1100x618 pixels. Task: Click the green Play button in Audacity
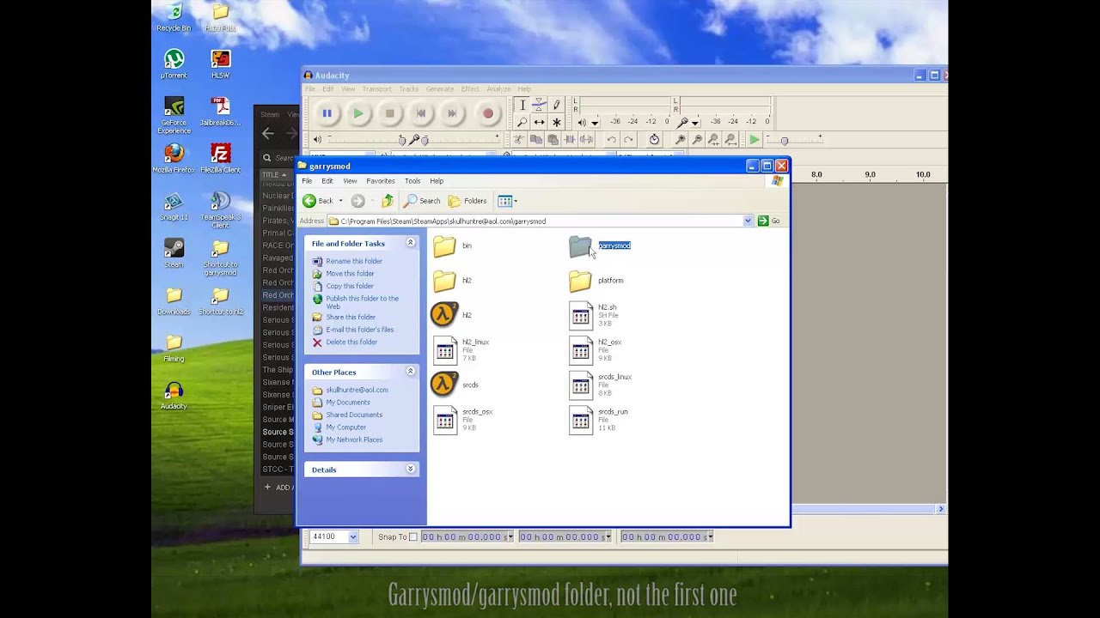(358, 113)
